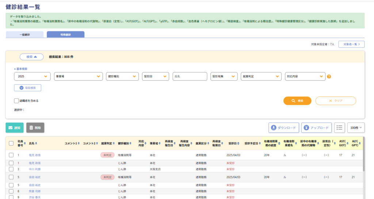Switch to the 一般健診 tab
Viewport: 374px width, 199px height.
pos(24,35)
